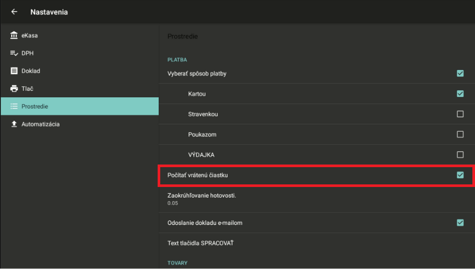Enable the Stravenkou payment checkbox

pos(460,114)
